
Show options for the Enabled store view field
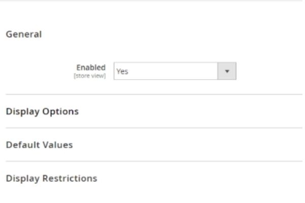[x=227, y=72]
